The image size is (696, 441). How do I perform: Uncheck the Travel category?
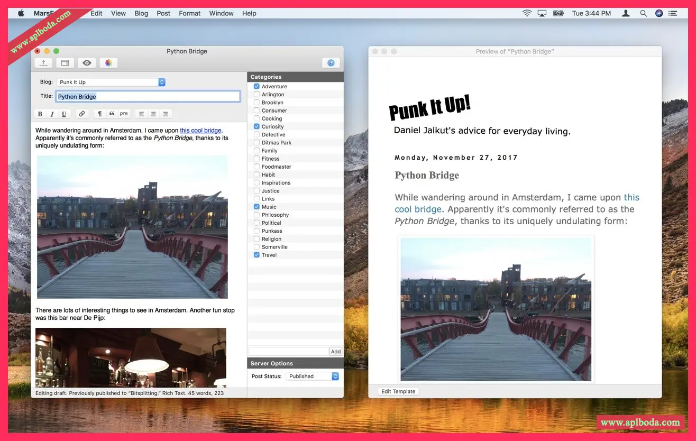pos(257,255)
